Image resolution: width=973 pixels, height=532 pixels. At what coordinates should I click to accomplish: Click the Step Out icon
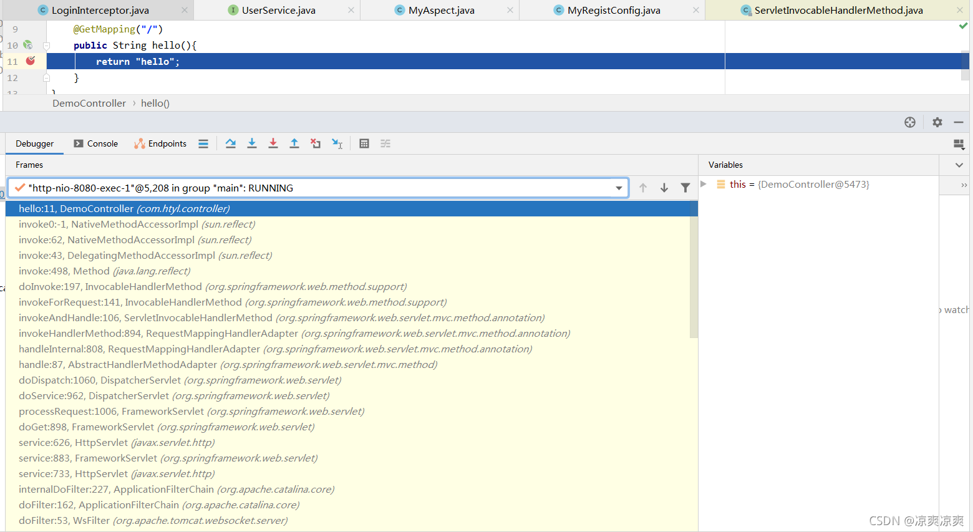[294, 143]
